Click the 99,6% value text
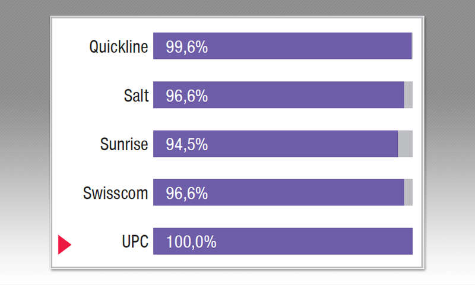The image size is (475, 285). point(186,47)
